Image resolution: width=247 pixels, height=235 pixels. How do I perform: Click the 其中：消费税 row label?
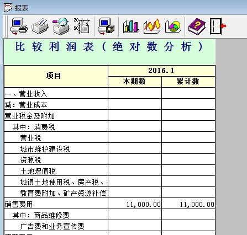tap(34, 127)
